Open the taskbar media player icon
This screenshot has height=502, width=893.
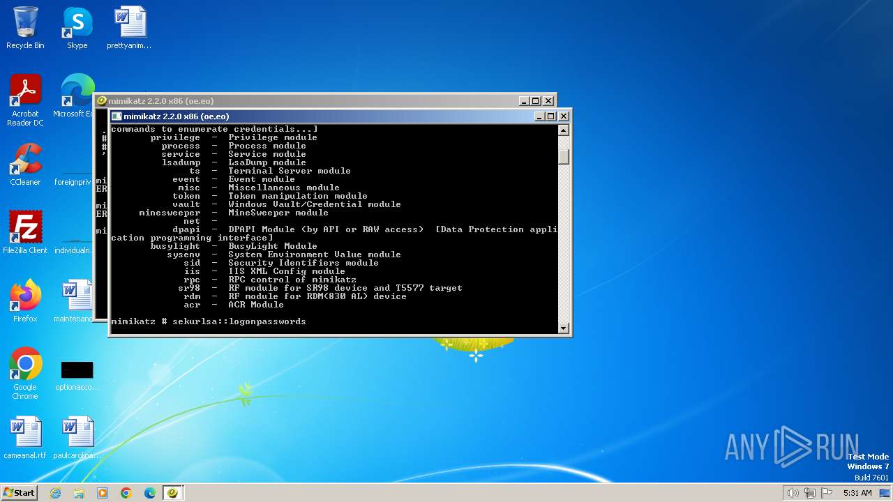(103, 493)
